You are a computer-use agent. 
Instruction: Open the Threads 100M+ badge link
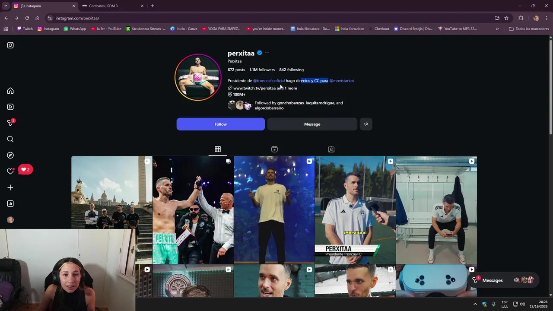(236, 95)
